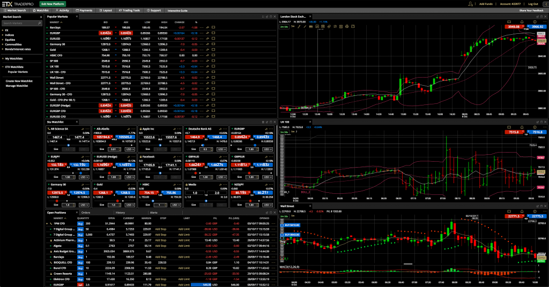Open chart icon on Apple Inc tile
The width and height of the screenshot is (549, 287).
[174, 129]
